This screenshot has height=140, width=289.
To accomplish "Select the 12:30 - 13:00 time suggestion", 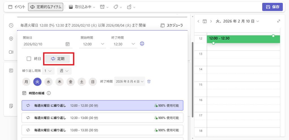I will click(x=102, y=118).
